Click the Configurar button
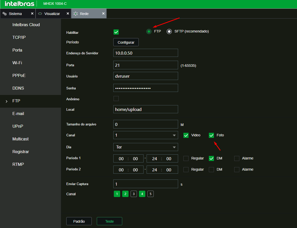This screenshot has width=297, height=228. coord(126,42)
